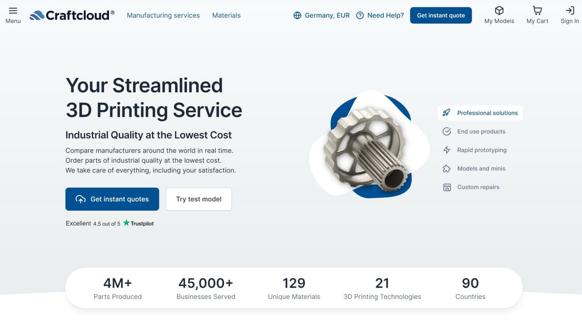Click the 21 3D Printing Technologies statistic
This screenshot has width=582, height=327.
pos(382,288)
